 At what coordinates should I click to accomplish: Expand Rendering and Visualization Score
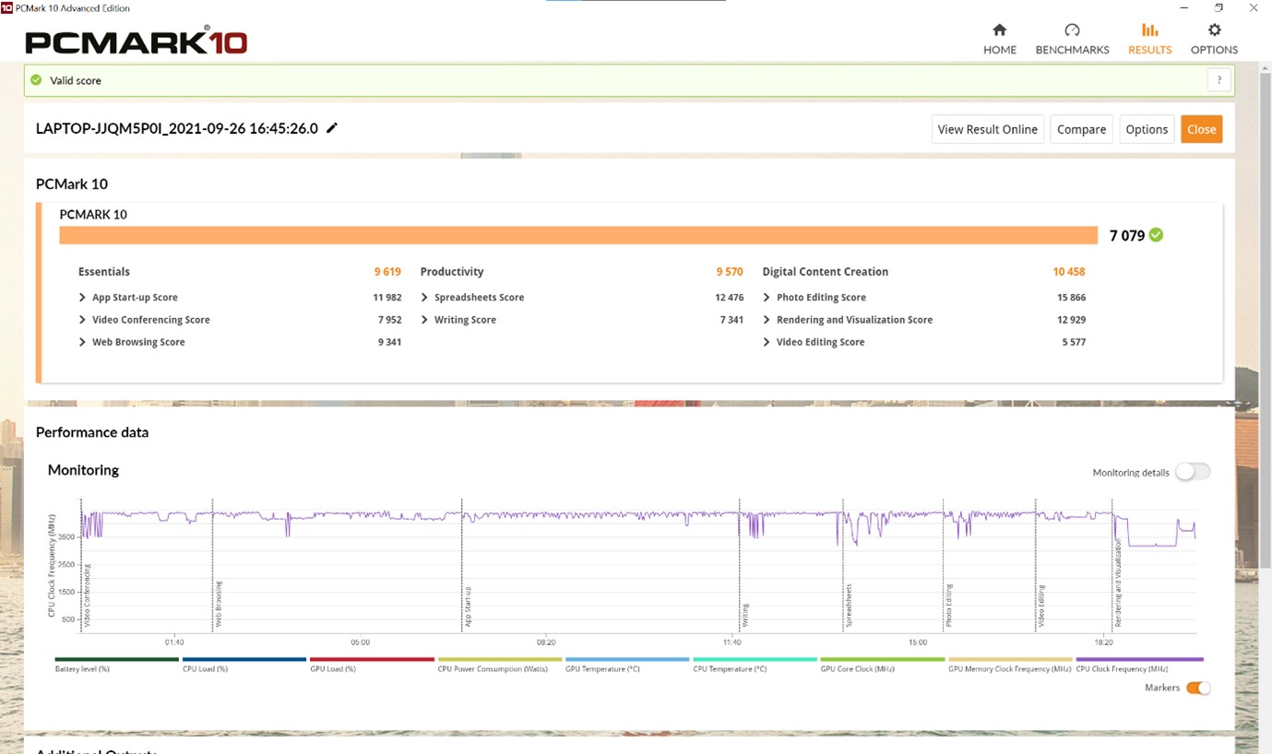pos(767,320)
